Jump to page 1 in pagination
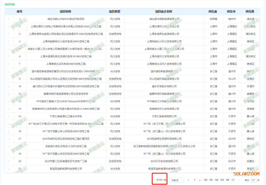The width and height of the screenshot is (266, 185). point(195,180)
